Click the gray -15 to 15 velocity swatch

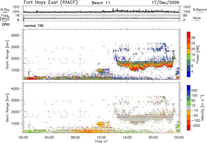tap(189, 108)
